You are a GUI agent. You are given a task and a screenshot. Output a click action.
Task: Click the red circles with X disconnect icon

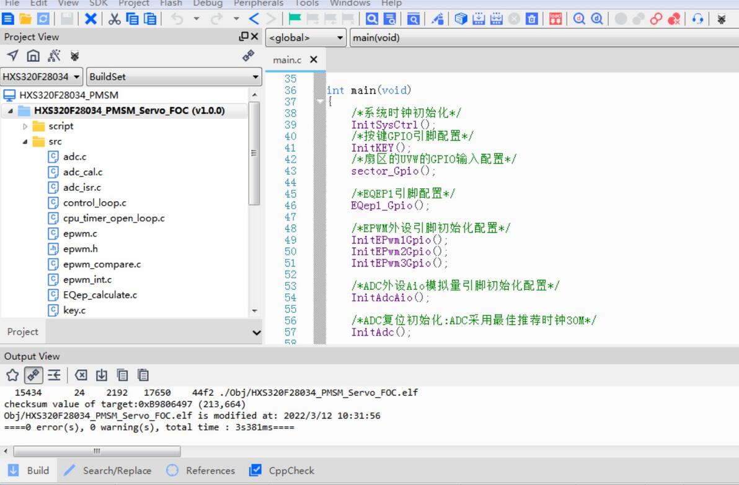click(x=674, y=19)
